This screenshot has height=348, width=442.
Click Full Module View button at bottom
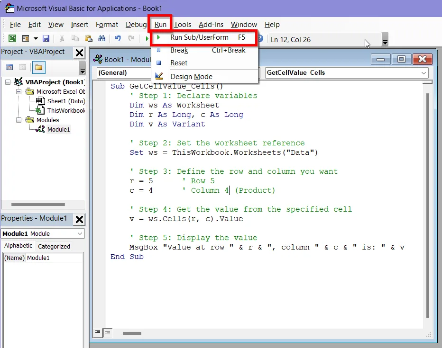107,333
